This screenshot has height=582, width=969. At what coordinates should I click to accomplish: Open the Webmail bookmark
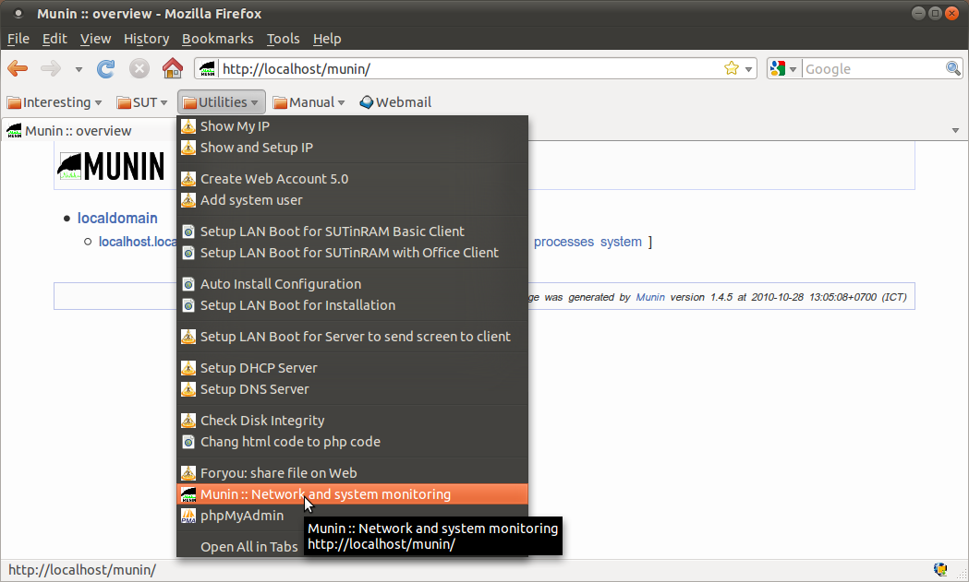pos(395,102)
